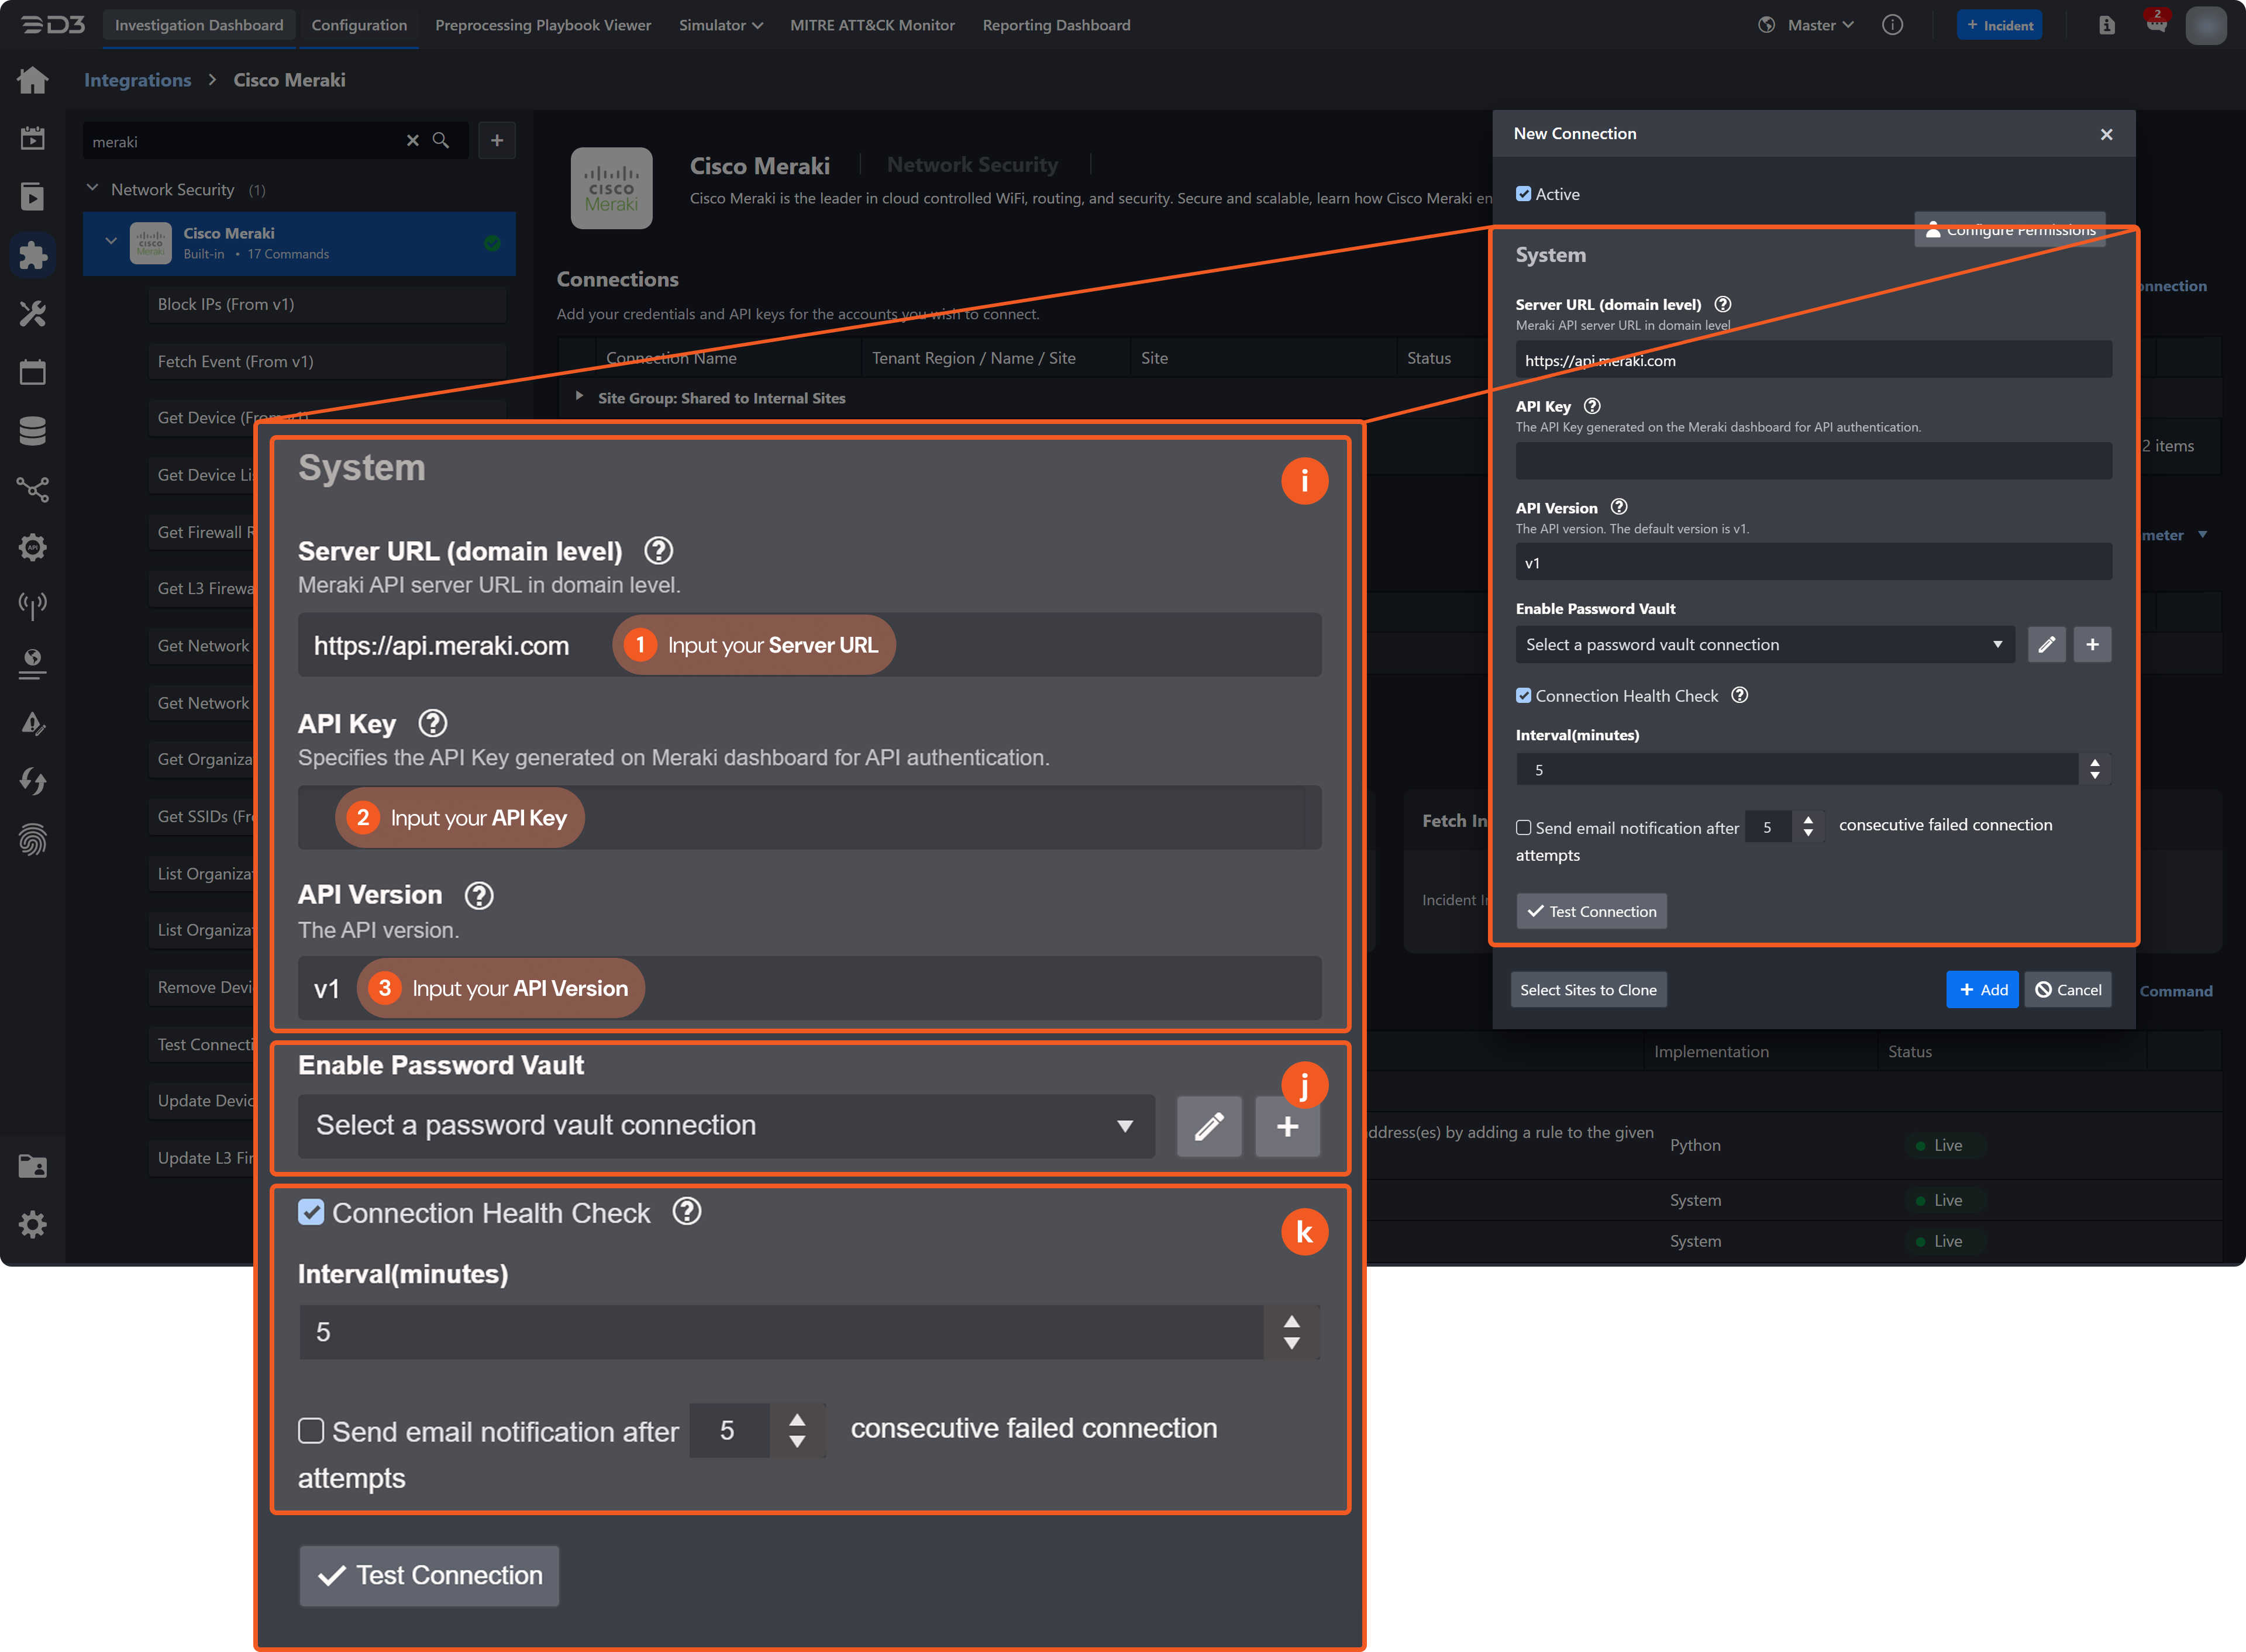
Task: Expand the Simulator menu dropdown
Action: point(720,25)
